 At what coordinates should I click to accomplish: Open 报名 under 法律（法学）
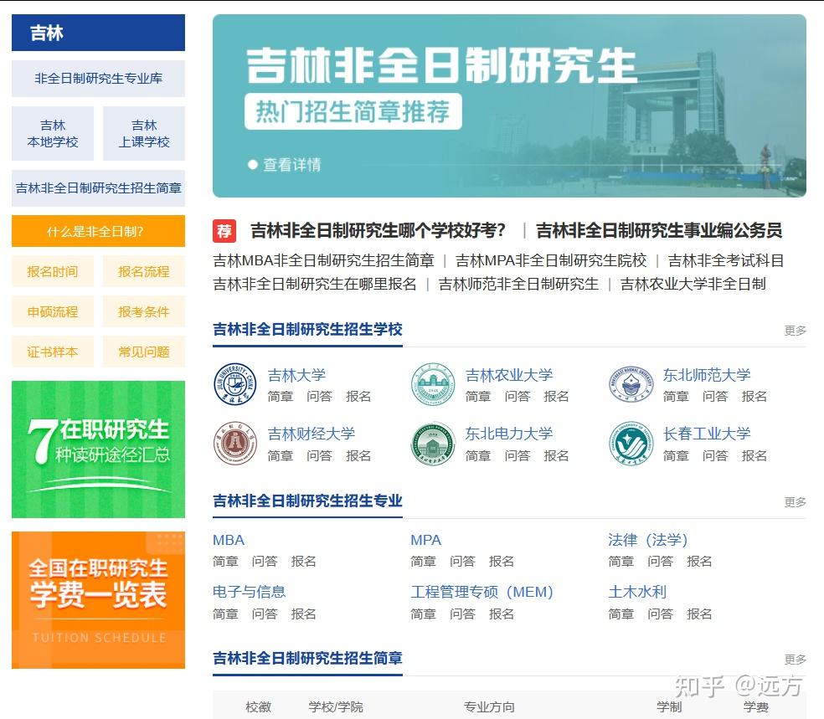(x=699, y=562)
